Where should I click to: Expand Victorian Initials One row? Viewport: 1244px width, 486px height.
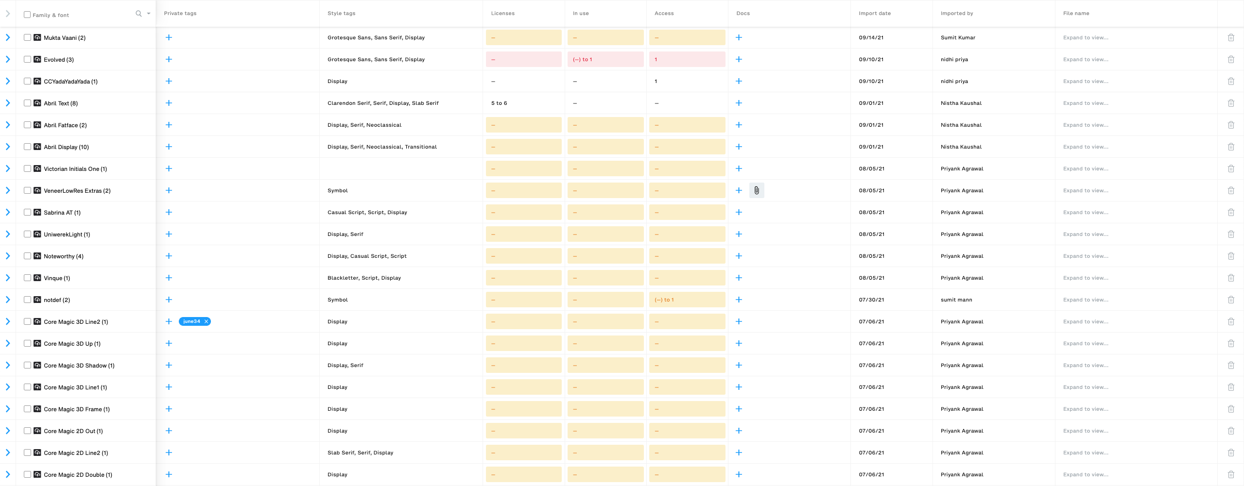(8, 168)
